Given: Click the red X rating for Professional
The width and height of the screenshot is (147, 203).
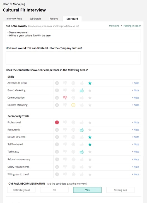Looking at the screenshot, I should (x=57, y=122).
